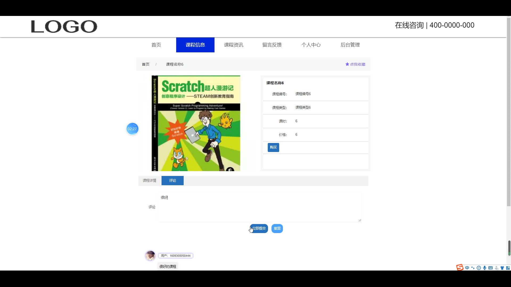Click the 课程编号6 value
The height and width of the screenshot is (287, 511).
coord(303,94)
